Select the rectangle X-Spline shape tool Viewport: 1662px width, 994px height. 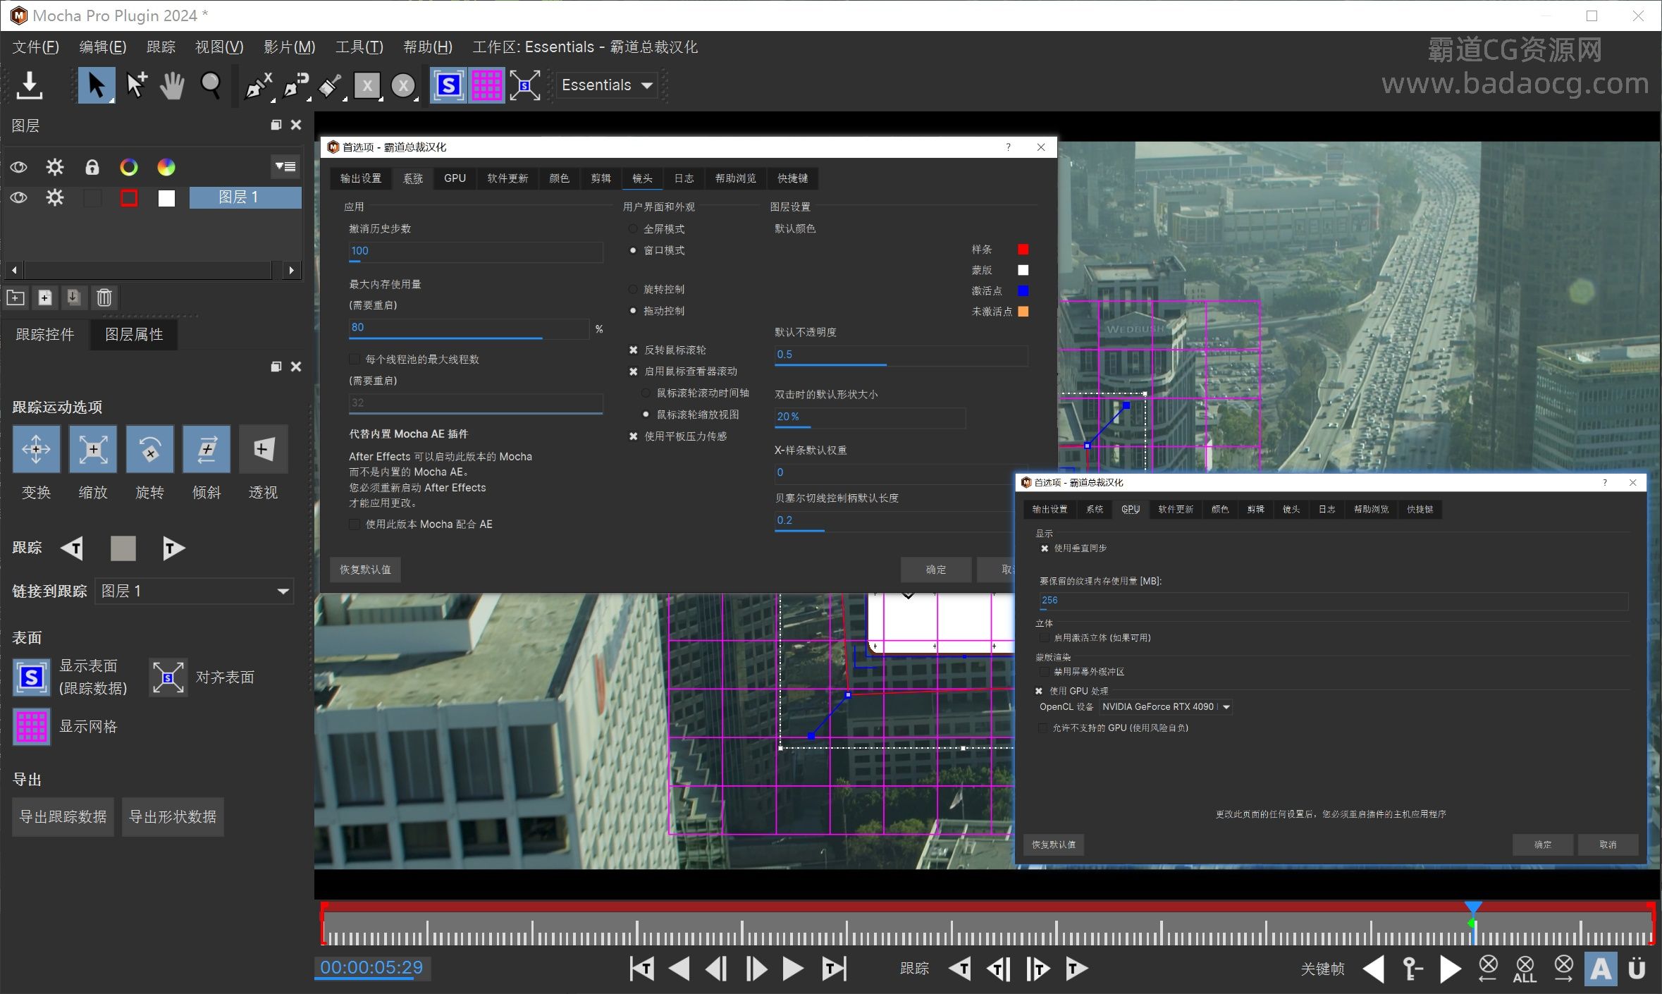coord(367,85)
